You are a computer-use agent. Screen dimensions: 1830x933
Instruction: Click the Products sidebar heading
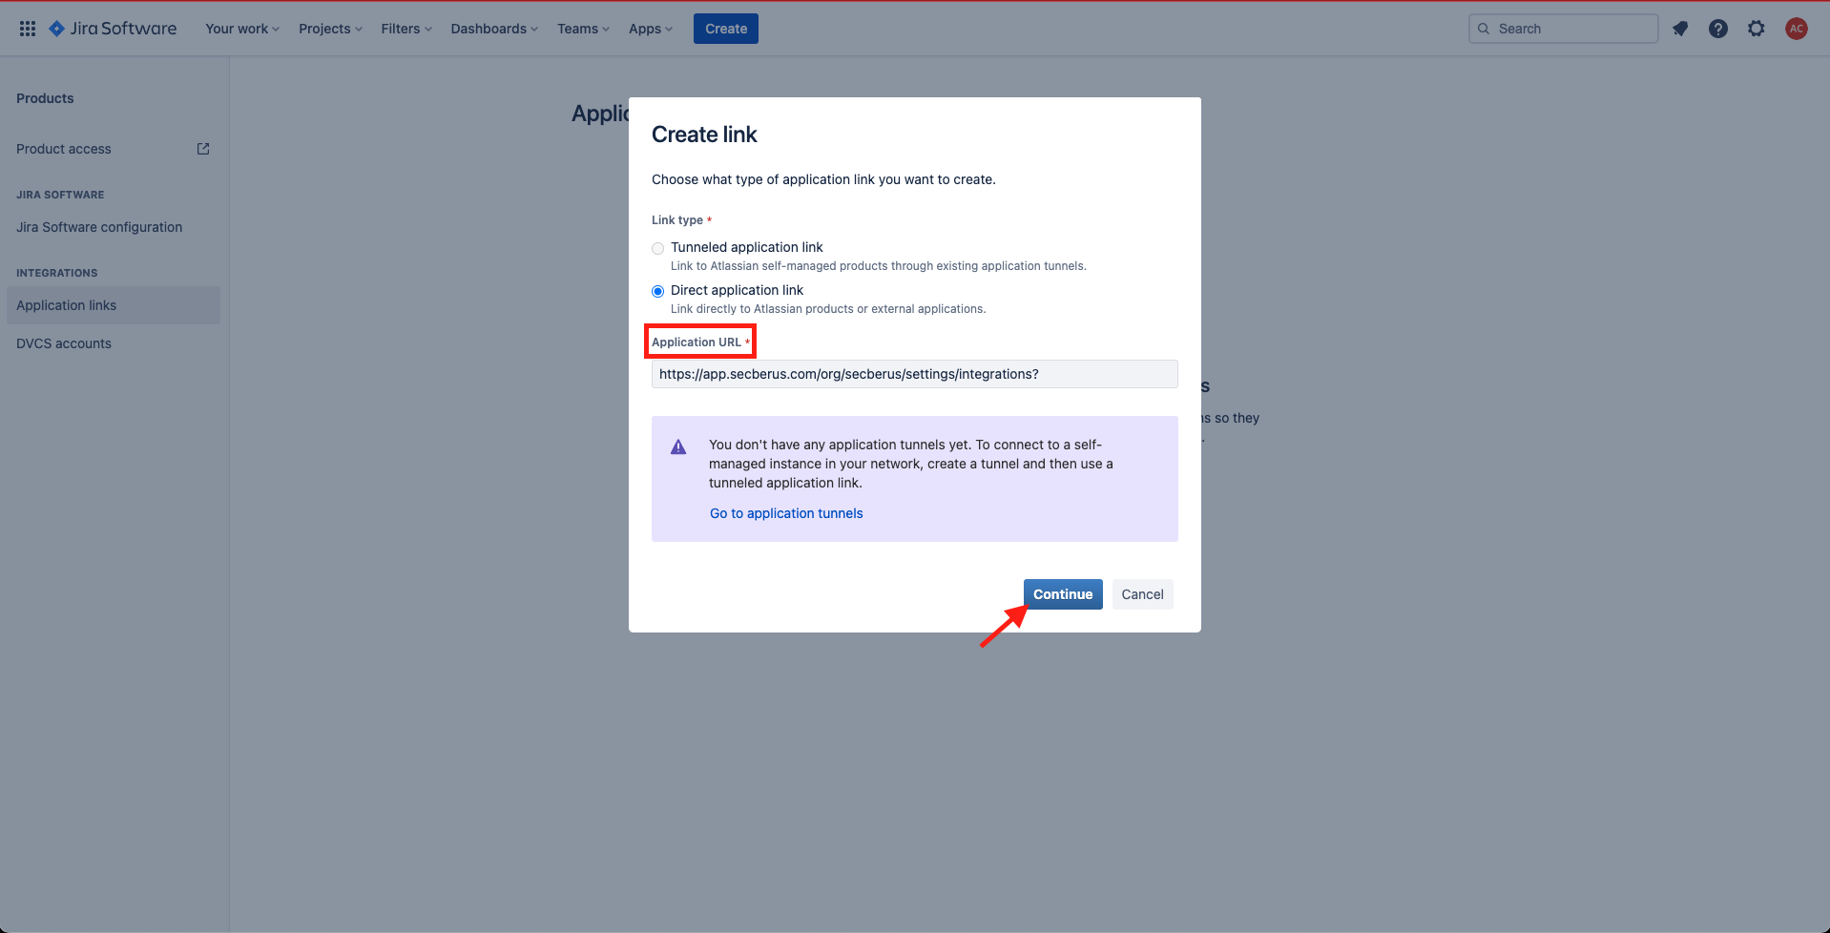point(45,98)
